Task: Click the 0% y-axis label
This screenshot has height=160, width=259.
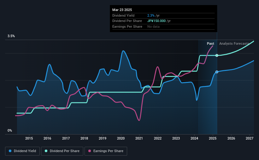Action: coord(10,131)
